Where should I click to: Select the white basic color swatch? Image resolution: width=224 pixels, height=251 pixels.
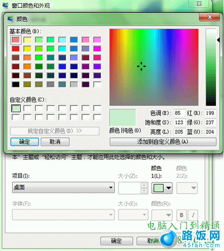(97, 84)
